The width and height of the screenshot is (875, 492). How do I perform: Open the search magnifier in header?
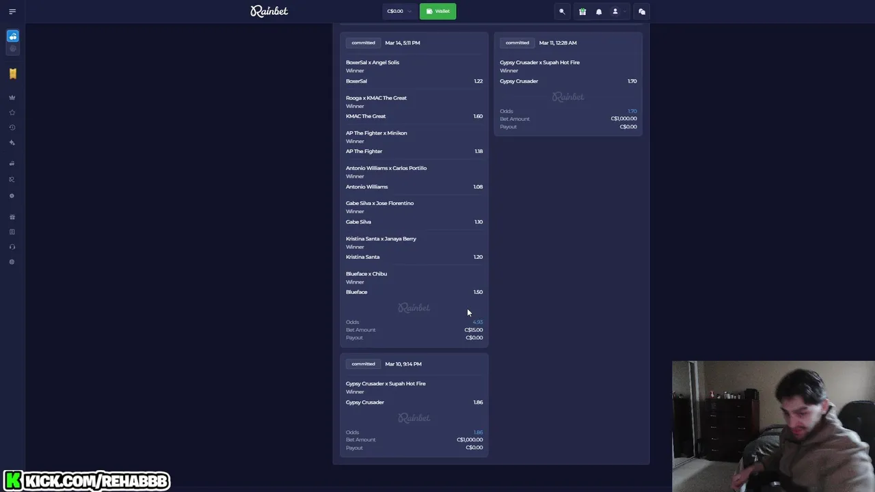(562, 12)
